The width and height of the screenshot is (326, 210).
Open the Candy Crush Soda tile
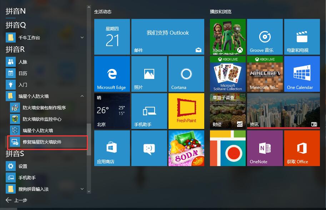(x=186, y=148)
